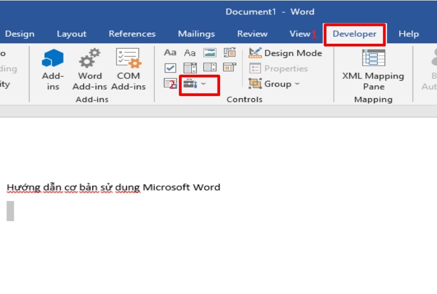Open the Help tab
The width and height of the screenshot is (437, 294).
point(409,34)
